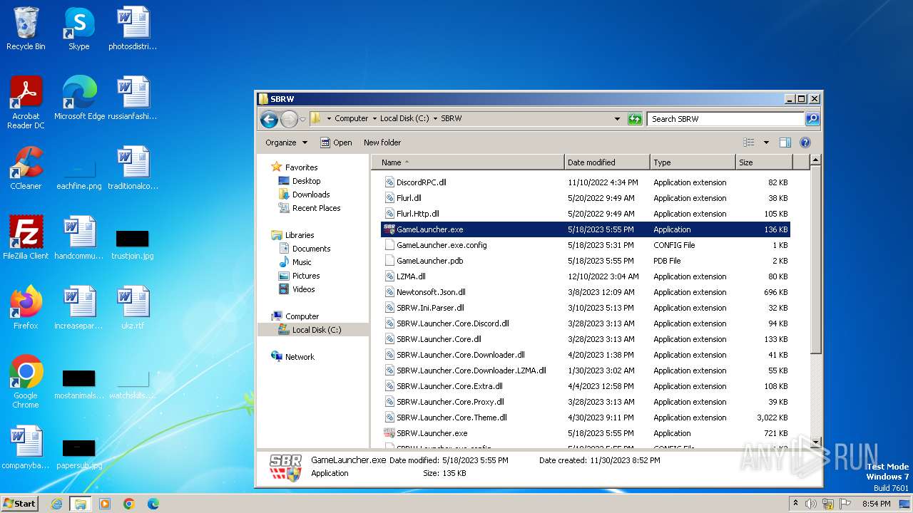Launch Google Chrome desktop shortcut
Screen dimensions: 913x513
[x=26, y=382]
